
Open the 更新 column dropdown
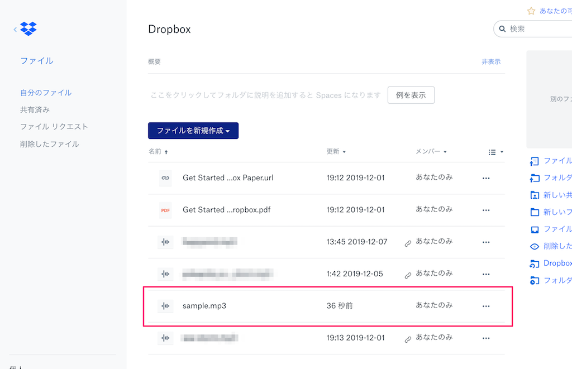336,151
